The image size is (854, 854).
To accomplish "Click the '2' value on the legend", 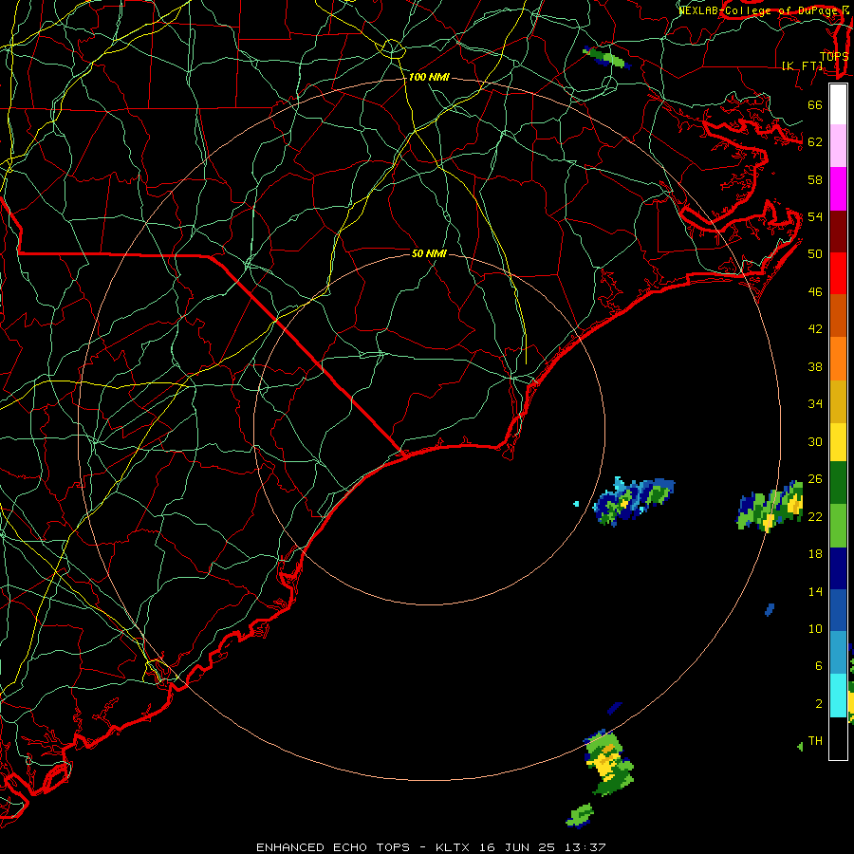I will tap(819, 704).
